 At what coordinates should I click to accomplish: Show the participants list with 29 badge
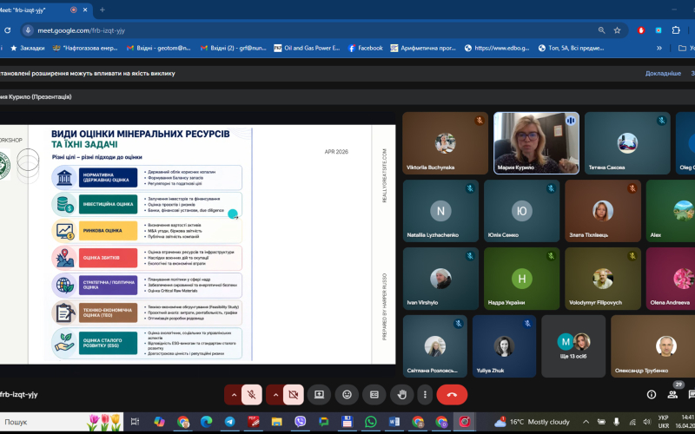pyautogui.click(x=672, y=394)
